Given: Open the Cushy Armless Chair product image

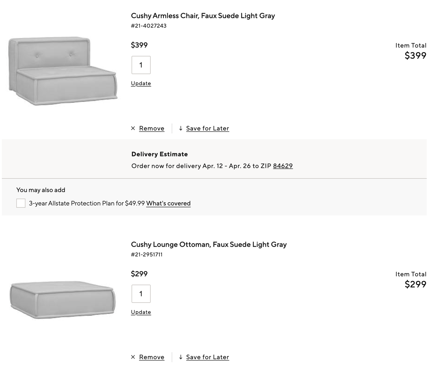Looking at the screenshot, I should pyautogui.click(x=63, y=72).
